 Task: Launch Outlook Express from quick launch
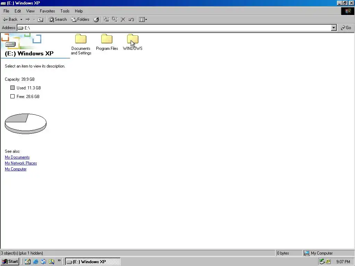point(43,261)
